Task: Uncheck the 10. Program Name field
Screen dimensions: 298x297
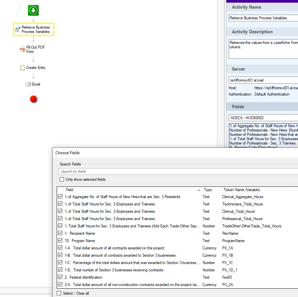Action: click(60, 241)
